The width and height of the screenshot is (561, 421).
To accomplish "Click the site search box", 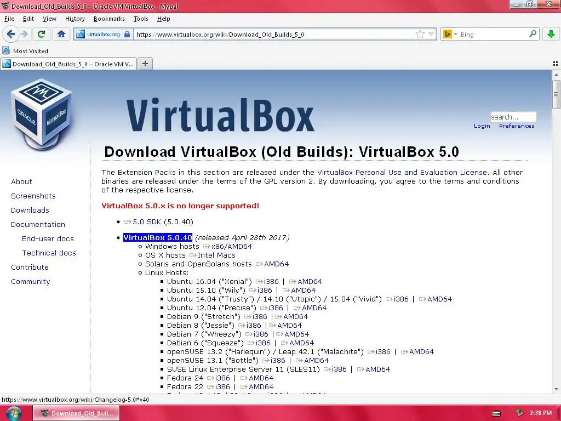I will [x=513, y=117].
